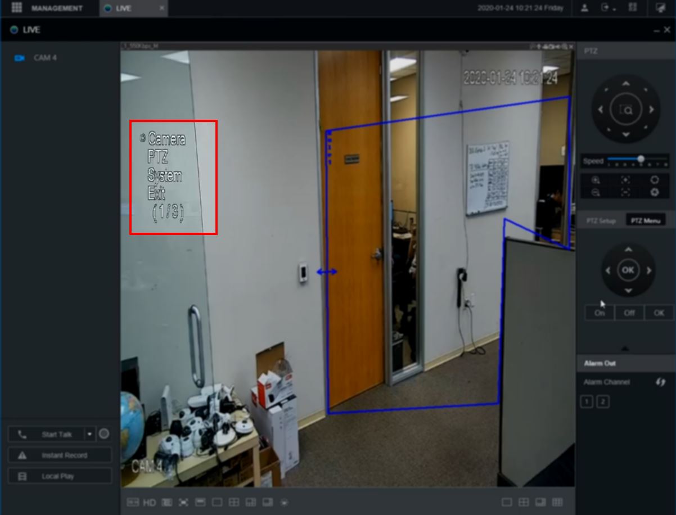Move PTZ menu cursor left
This screenshot has height=515, width=676.
pyautogui.click(x=607, y=270)
